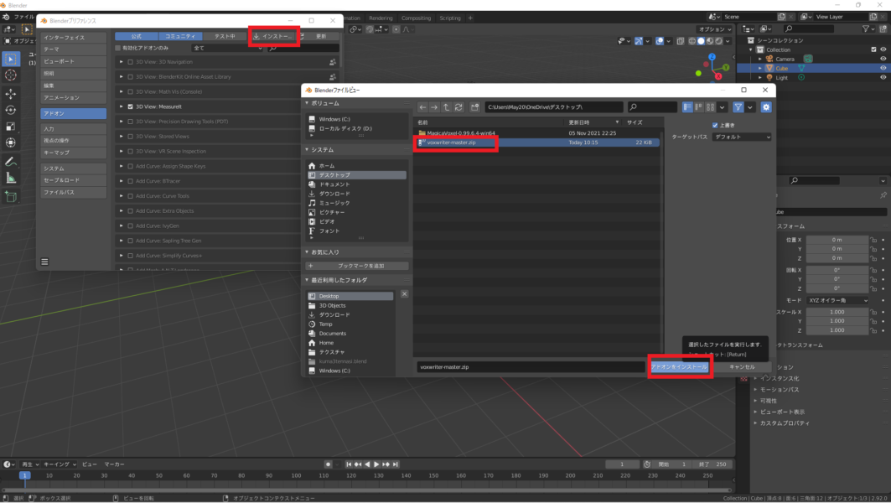The height and width of the screenshot is (503, 891).
Task: Collapse the システム panel in file browser
Action: point(308,149)
